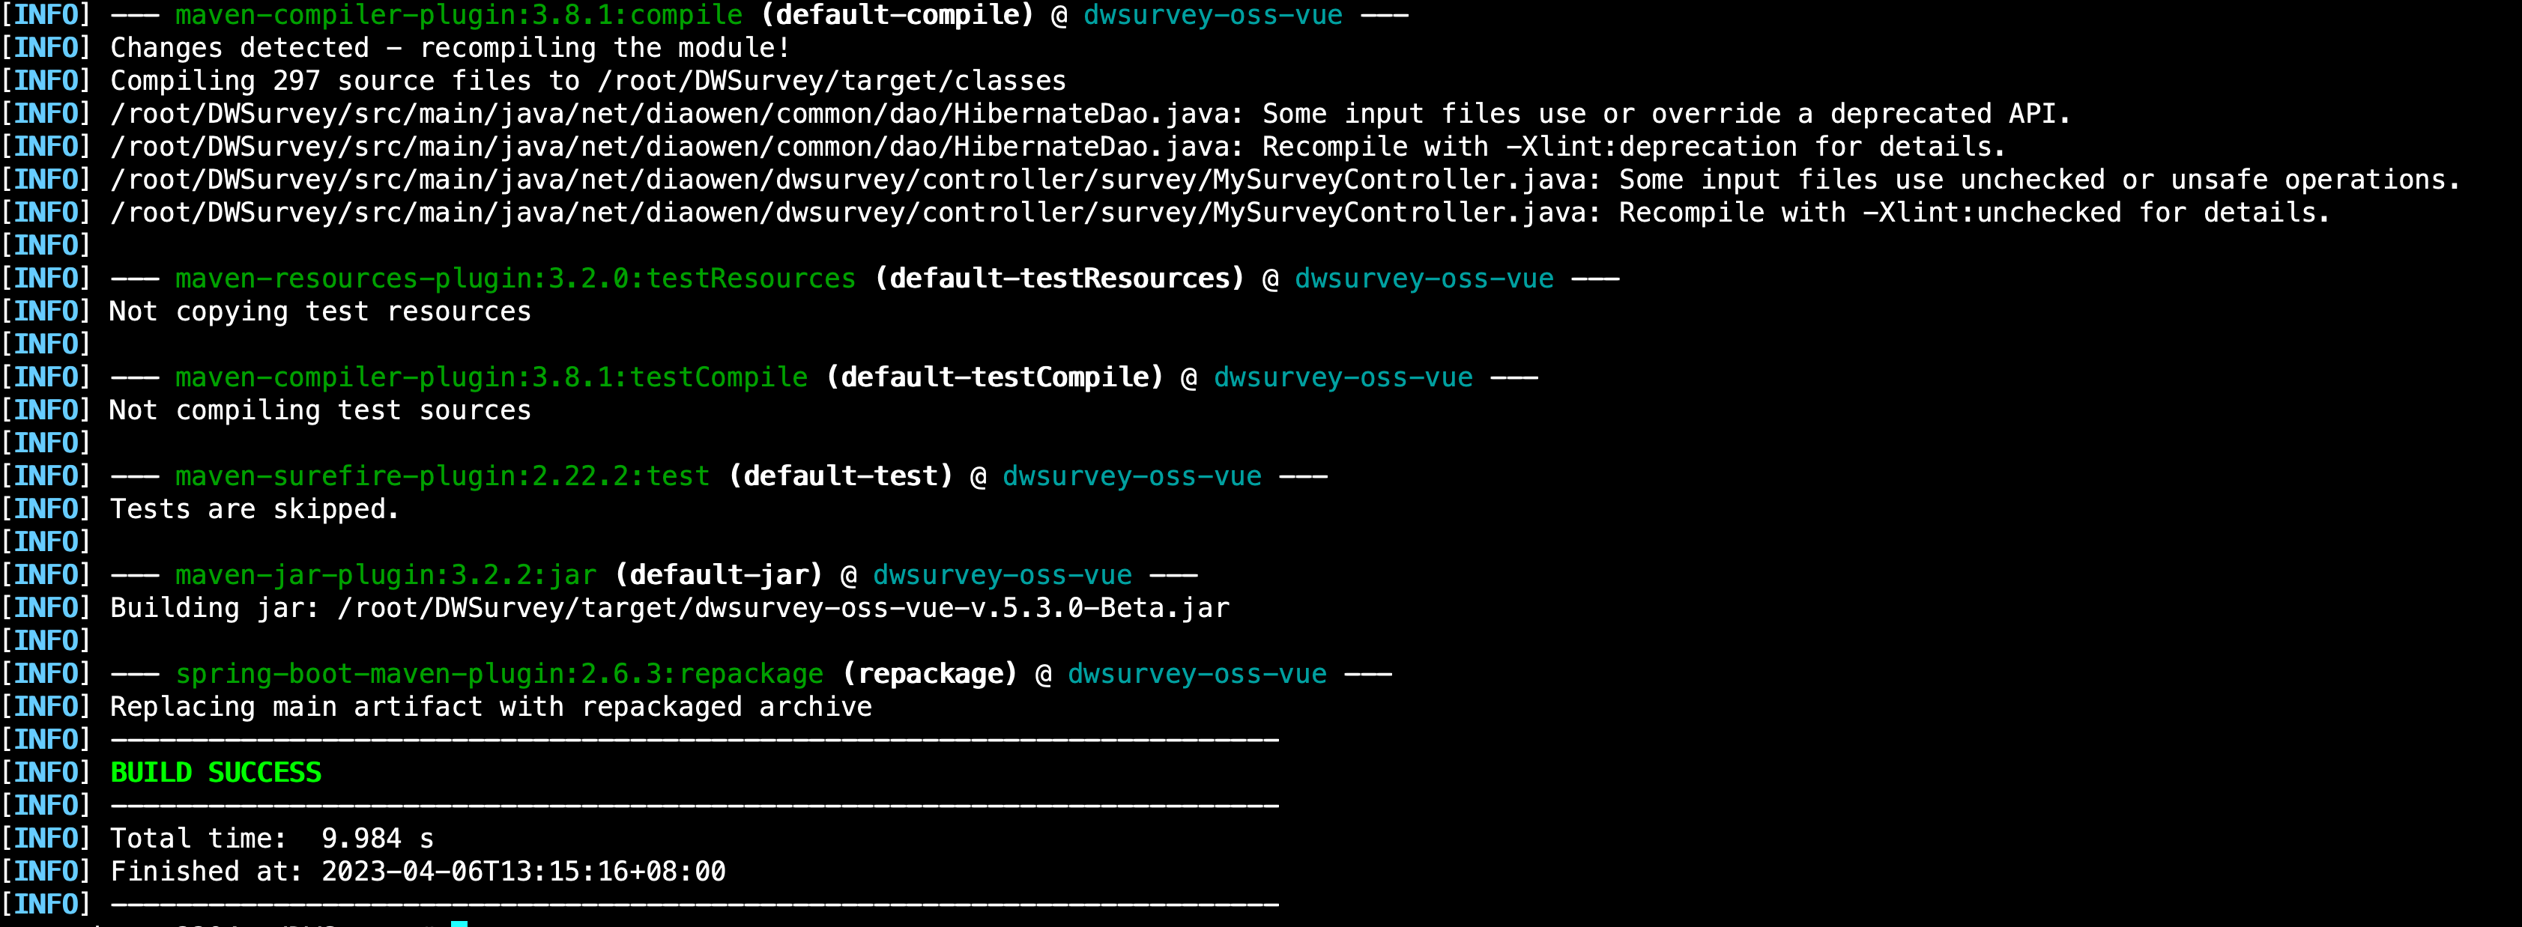
Task: Click HibernateDao.java path on the deprecated API line
Action: [677, 114]
